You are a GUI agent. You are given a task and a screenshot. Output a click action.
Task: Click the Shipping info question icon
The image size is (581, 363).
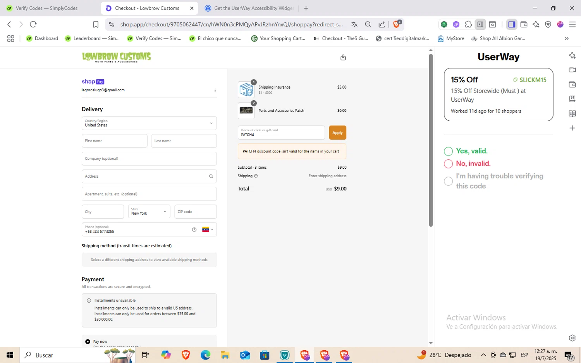[x=256, y=176]
